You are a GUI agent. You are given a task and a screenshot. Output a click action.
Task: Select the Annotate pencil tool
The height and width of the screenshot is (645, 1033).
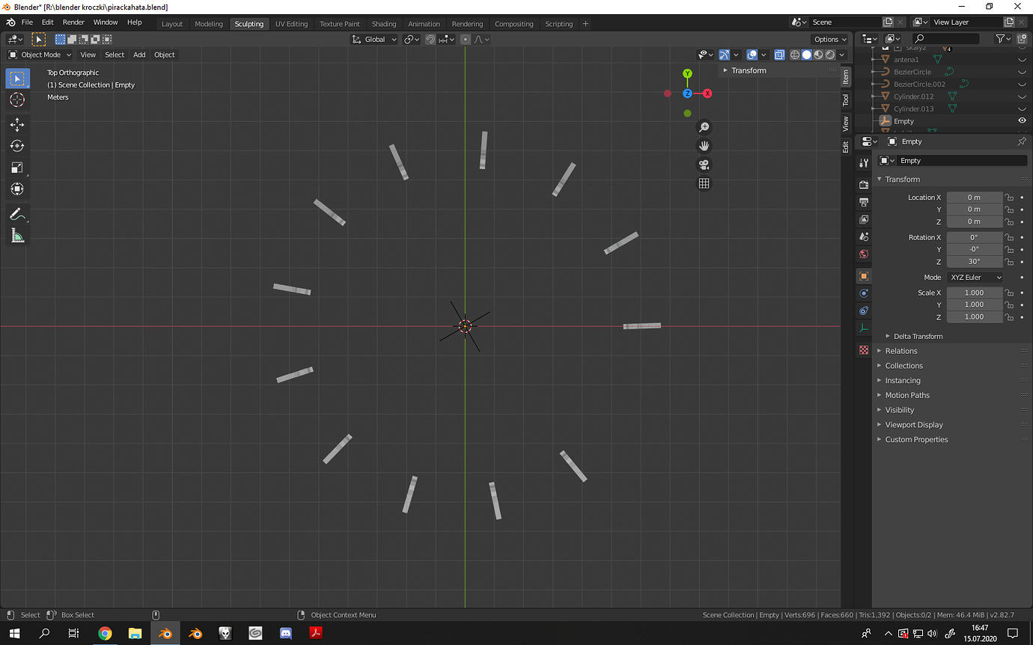click(18, 214)
